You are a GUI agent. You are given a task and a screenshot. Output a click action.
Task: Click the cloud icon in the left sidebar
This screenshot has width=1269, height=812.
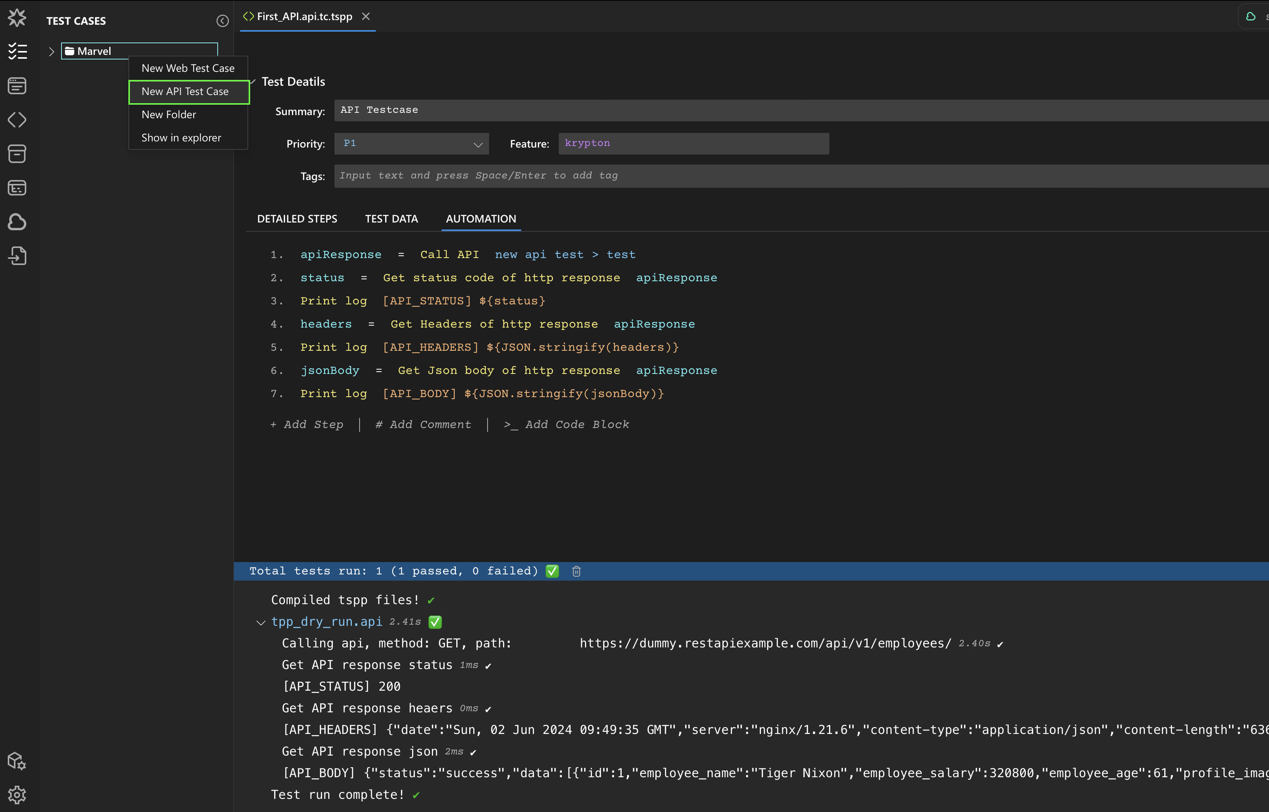(x=17, y=222)
